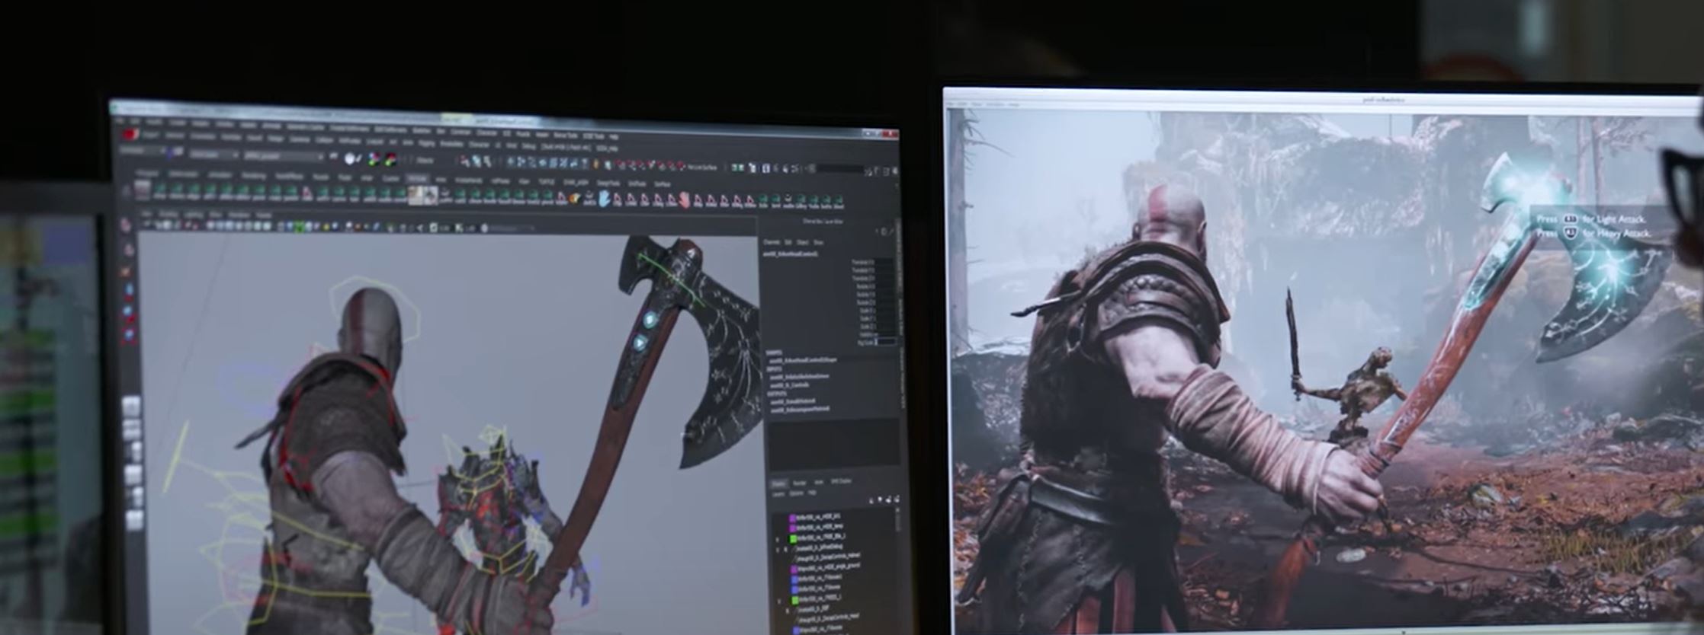Select the blue hand shelf icon
The width and height of the screenshot is (1704, 635).
[605, 199]
